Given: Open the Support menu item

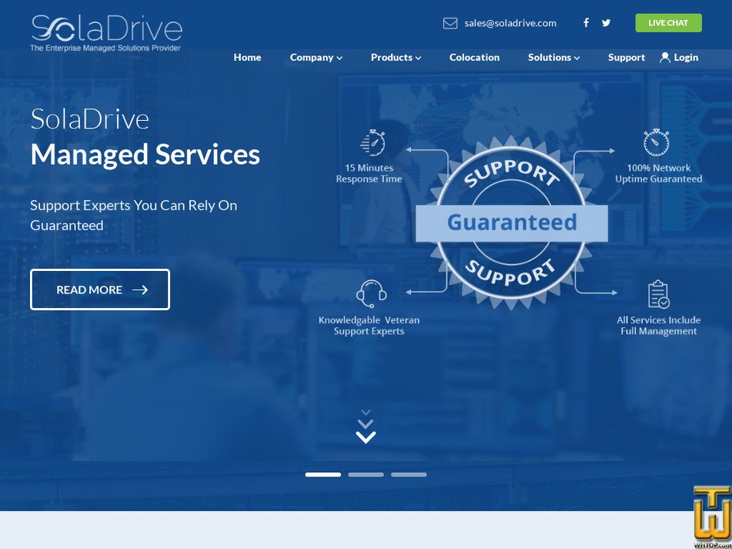Looking at the screenshot, I should [627, 58].
